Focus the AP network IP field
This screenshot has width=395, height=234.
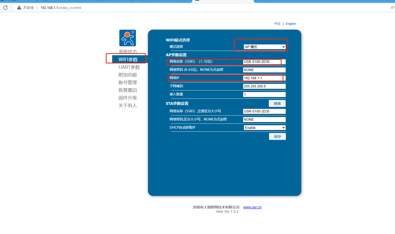(x=264, y=78)
